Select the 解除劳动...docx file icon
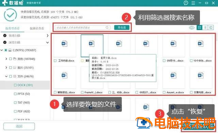 point(64,76)
